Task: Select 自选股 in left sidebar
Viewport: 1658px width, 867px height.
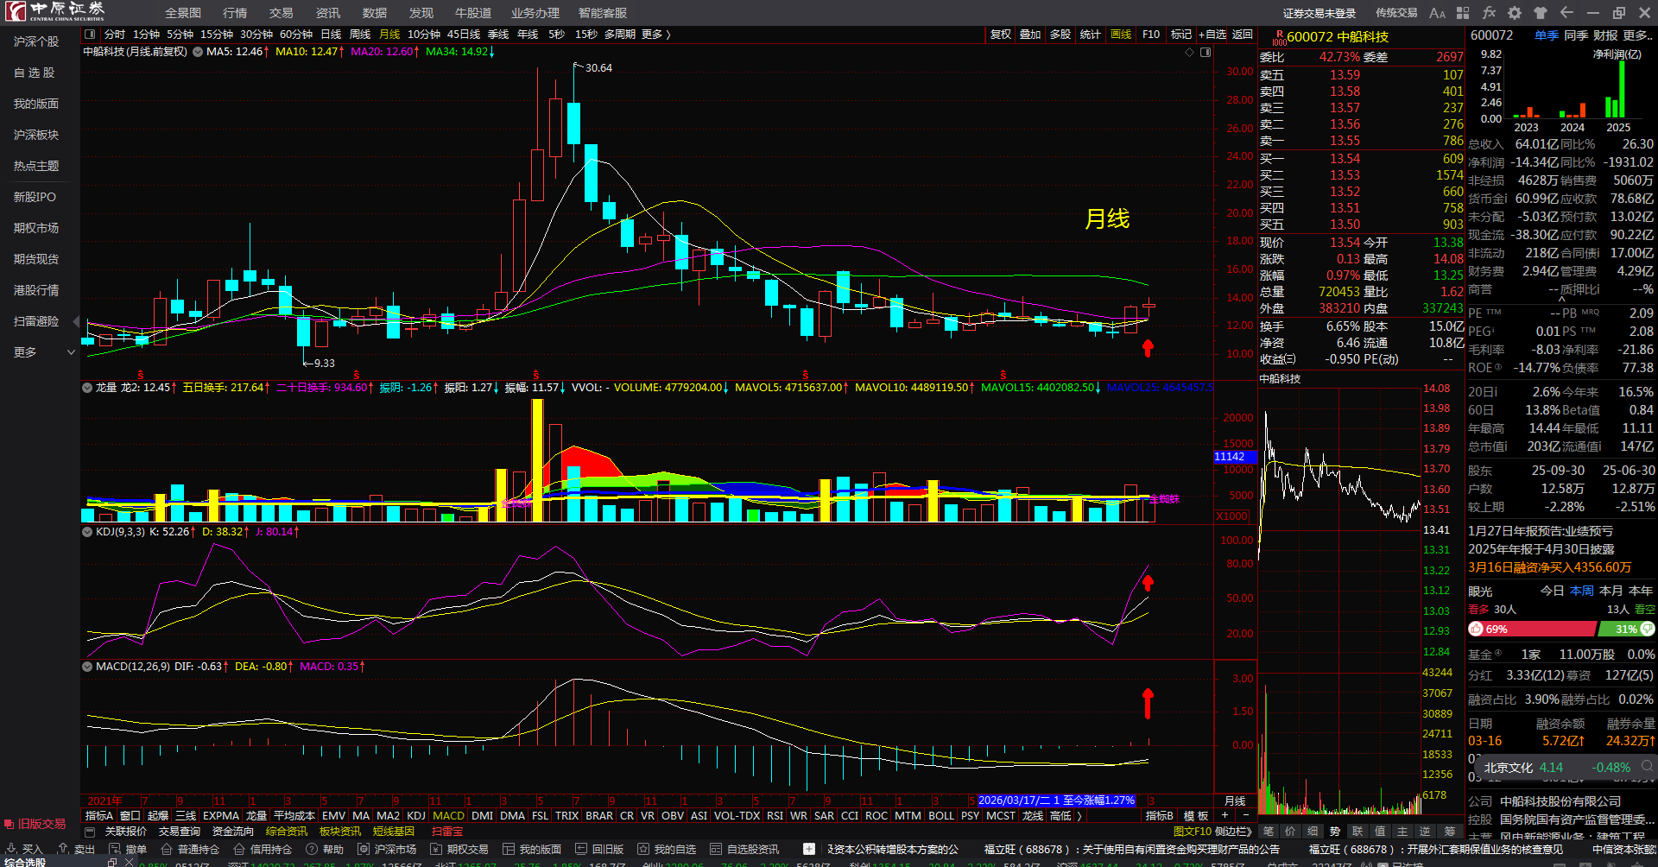Action: tap(34, 73)
